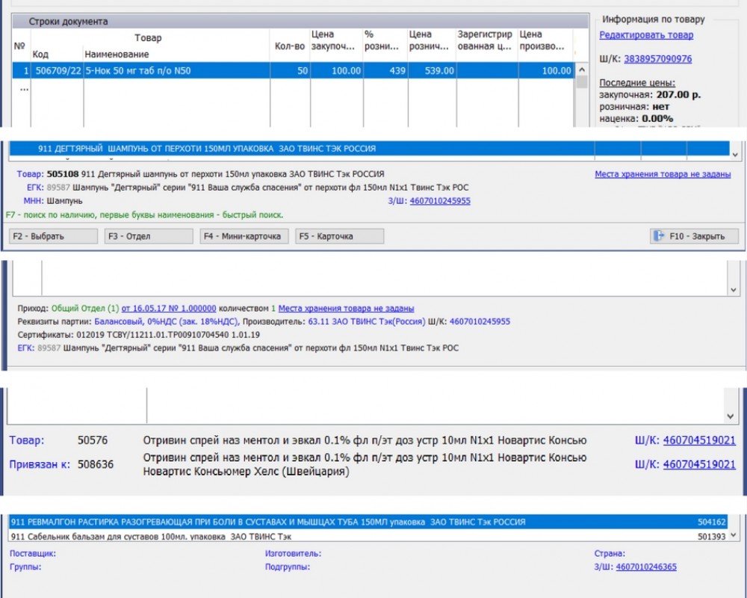Image resolution: width=747 pixels, height=598 pixels.
Task: Click scroll-down arrow above Приход details
Action: [x=734, y=290]
